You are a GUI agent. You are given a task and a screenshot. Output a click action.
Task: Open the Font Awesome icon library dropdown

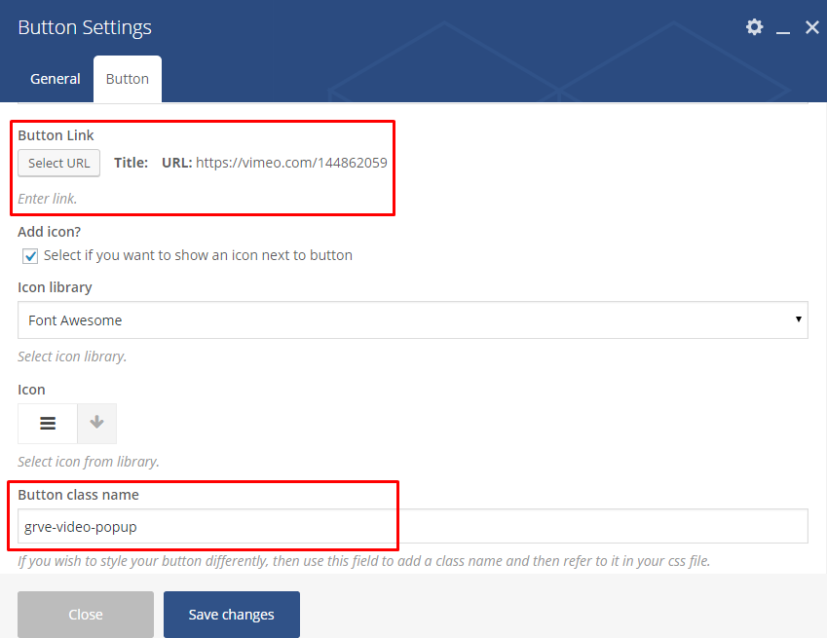(412, 319)
